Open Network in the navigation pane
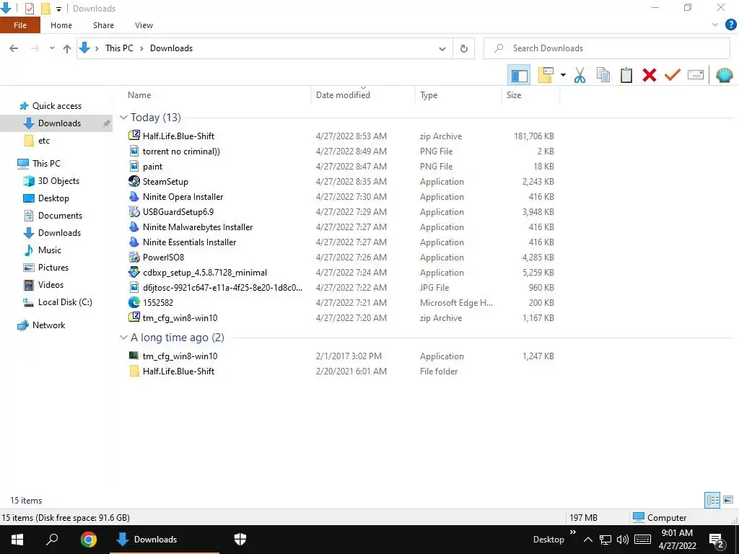 tap(48, 325)
